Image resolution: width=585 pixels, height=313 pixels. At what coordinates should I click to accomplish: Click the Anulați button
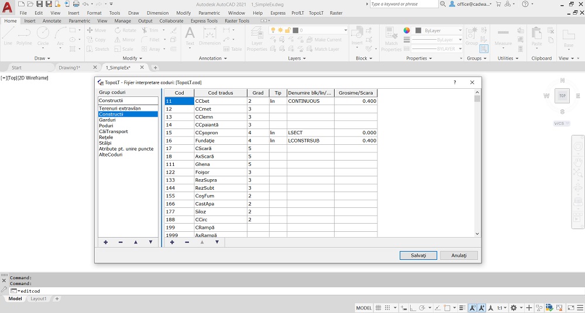[x=459, y=256]
